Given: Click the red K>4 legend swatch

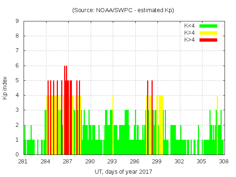Looking at the screenshot, I should coord(208,40).
